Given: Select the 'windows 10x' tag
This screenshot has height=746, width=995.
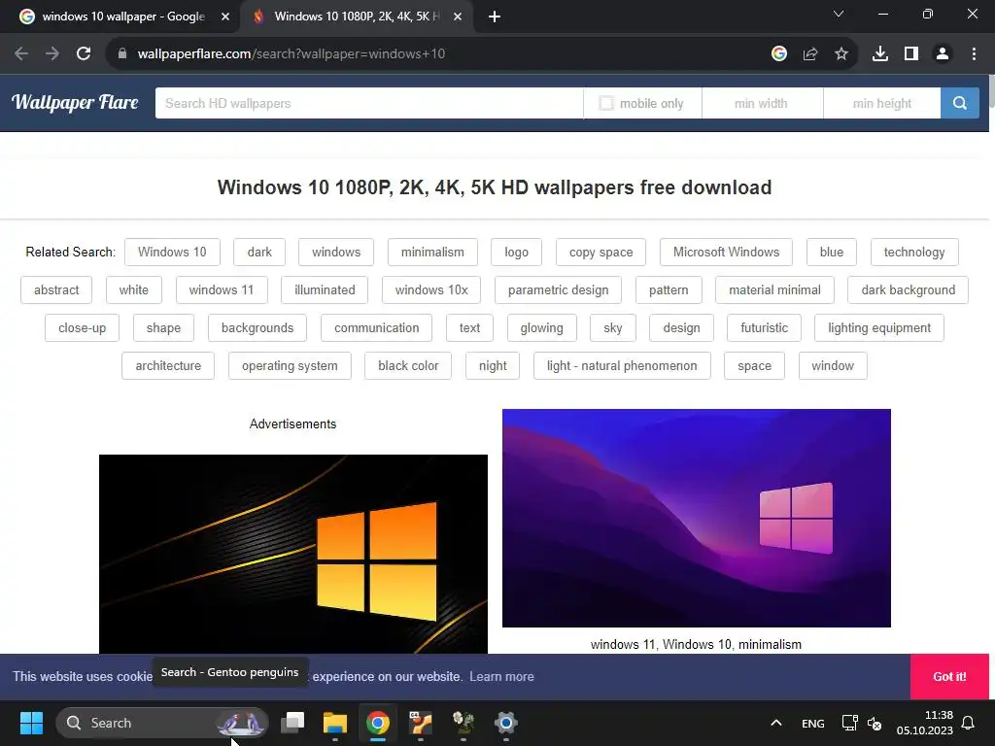Looking at the screenshot, I should (x=431, y=289).
